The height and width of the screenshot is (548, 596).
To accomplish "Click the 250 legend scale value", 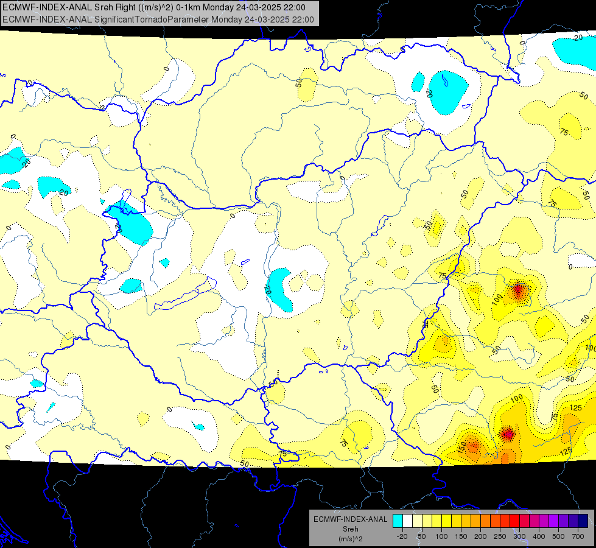I will [x=500, y=536].
